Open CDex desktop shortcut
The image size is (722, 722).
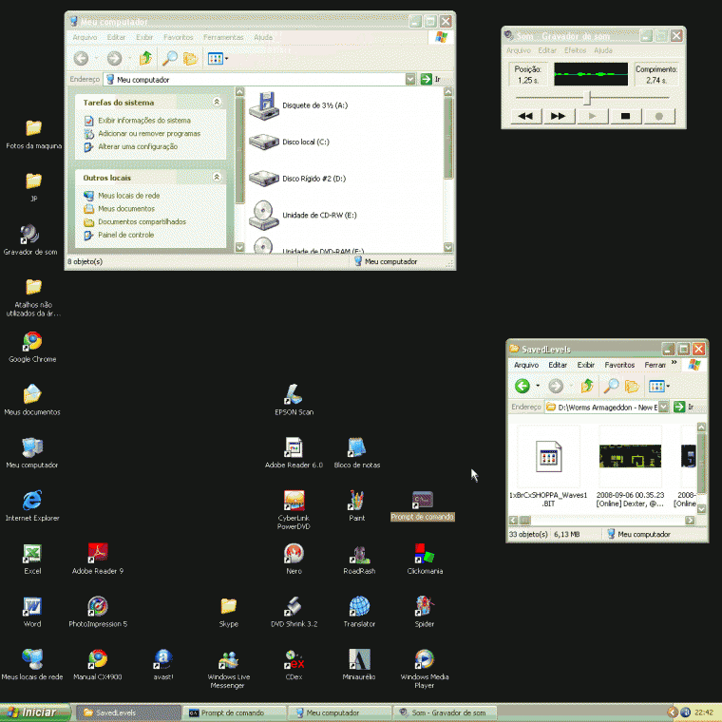coord(294,664)
